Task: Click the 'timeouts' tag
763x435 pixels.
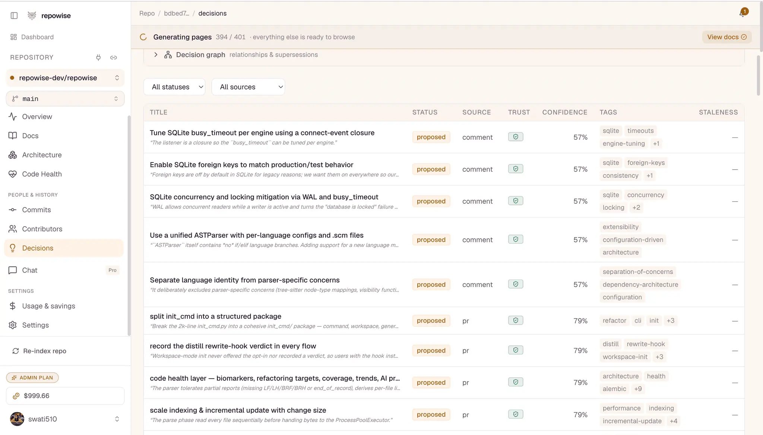Action: pyautogui.click(x=640, y=130)
